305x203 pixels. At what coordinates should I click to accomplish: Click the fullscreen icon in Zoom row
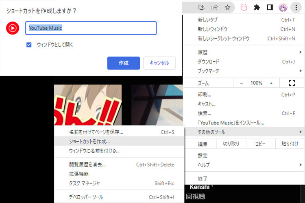(292, 83)
